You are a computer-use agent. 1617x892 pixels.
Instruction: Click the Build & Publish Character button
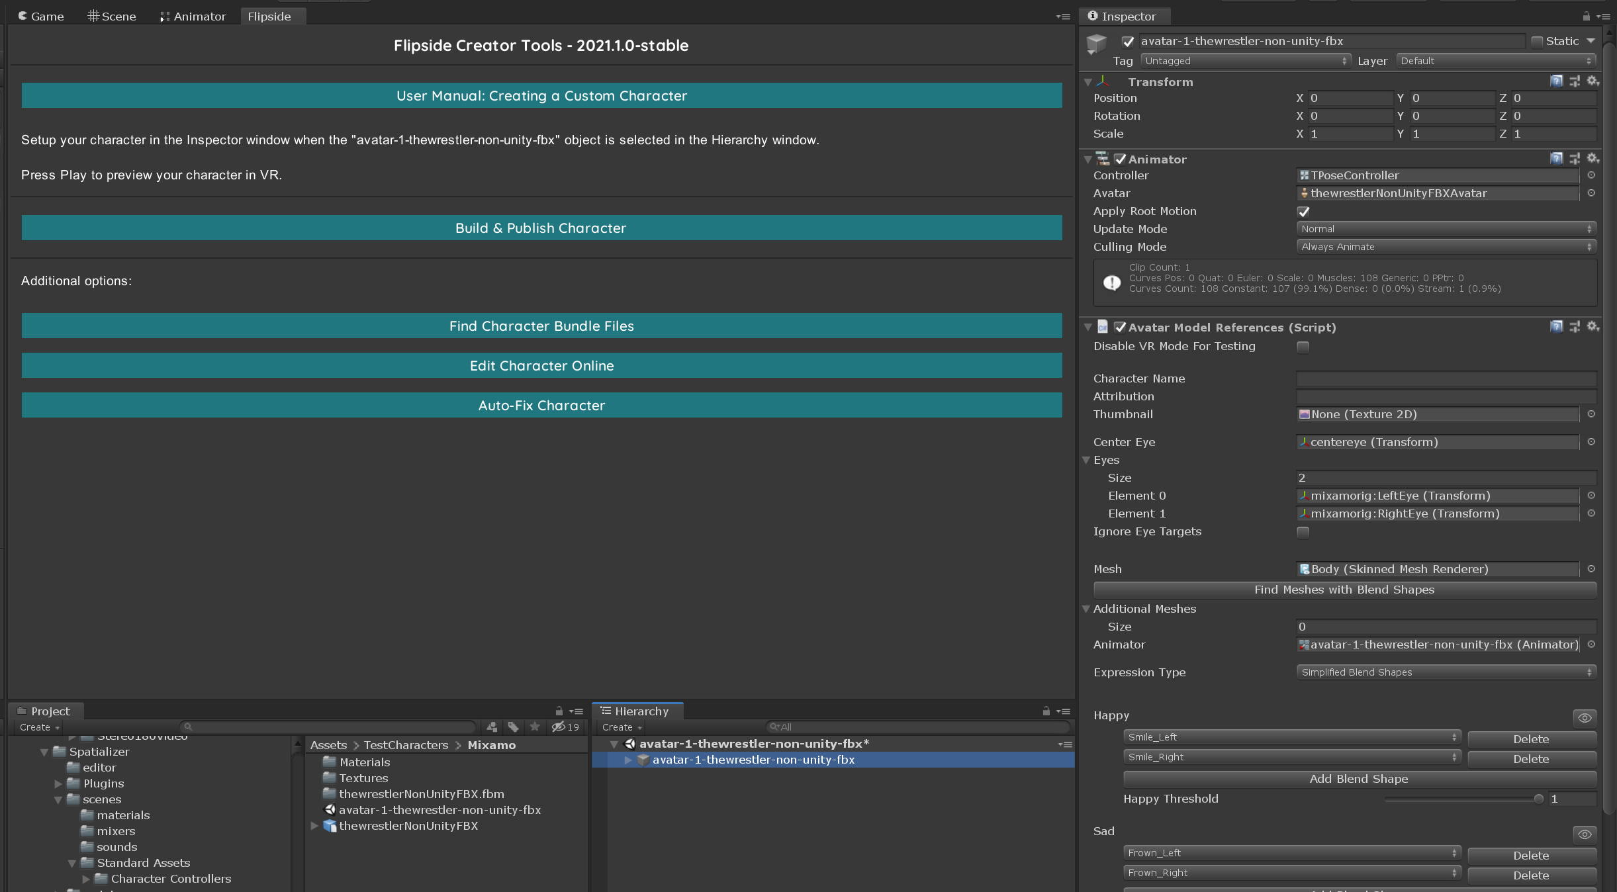[x=541, y=228]
